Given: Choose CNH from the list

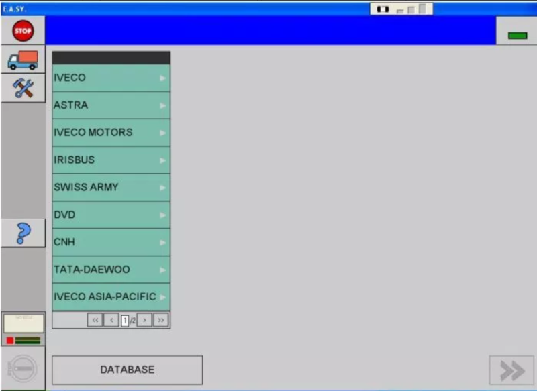Looking at the screenshot, I should 111,242.
